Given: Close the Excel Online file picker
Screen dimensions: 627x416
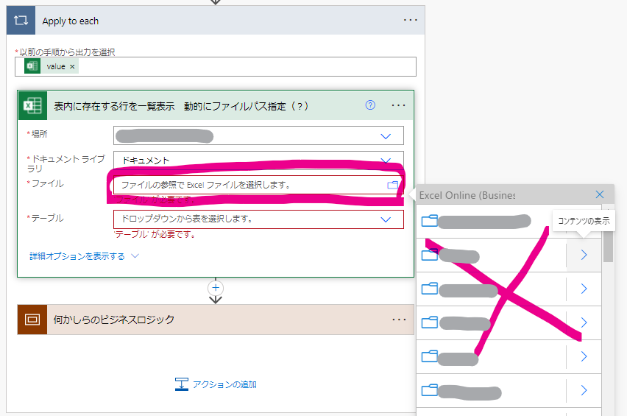Looking at the screenshot, I should [x=600, y=194].
